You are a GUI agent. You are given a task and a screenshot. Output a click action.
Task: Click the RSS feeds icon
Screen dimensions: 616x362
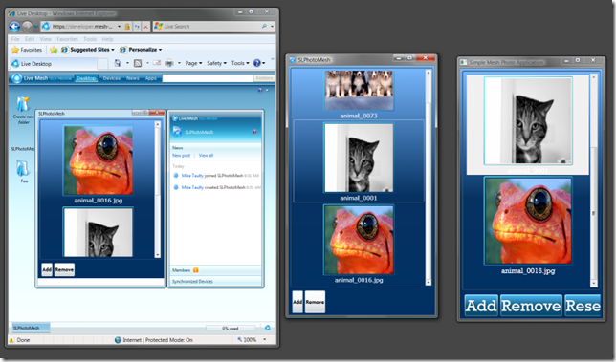[138, 63]
